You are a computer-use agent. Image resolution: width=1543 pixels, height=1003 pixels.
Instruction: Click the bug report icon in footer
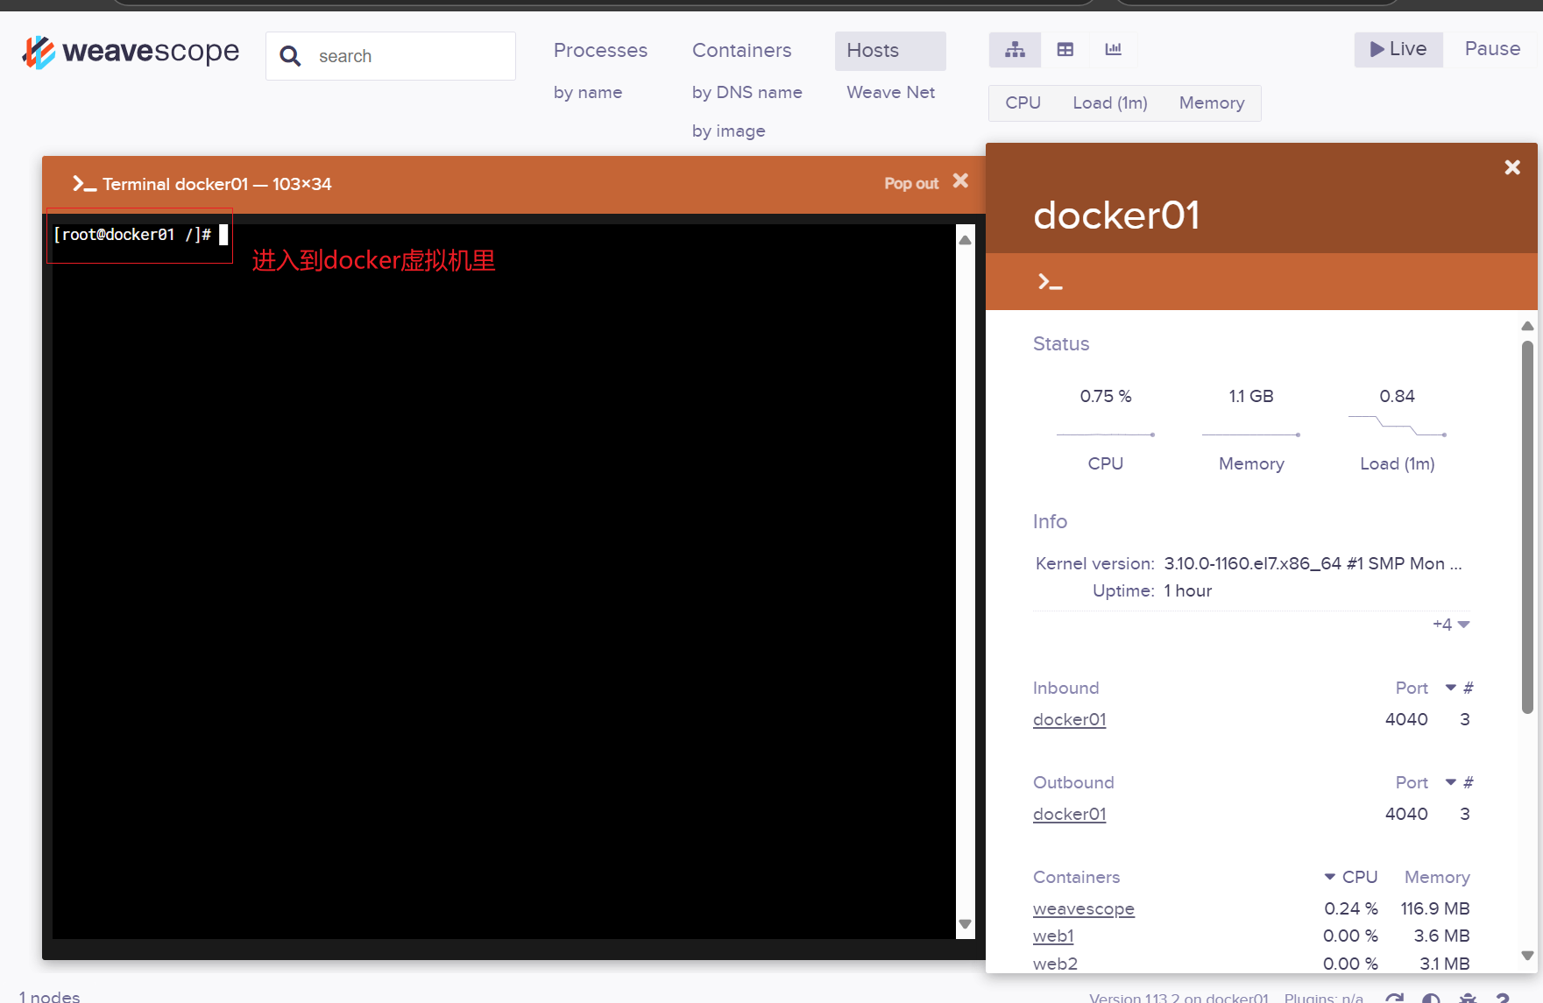coord(1468,998)
